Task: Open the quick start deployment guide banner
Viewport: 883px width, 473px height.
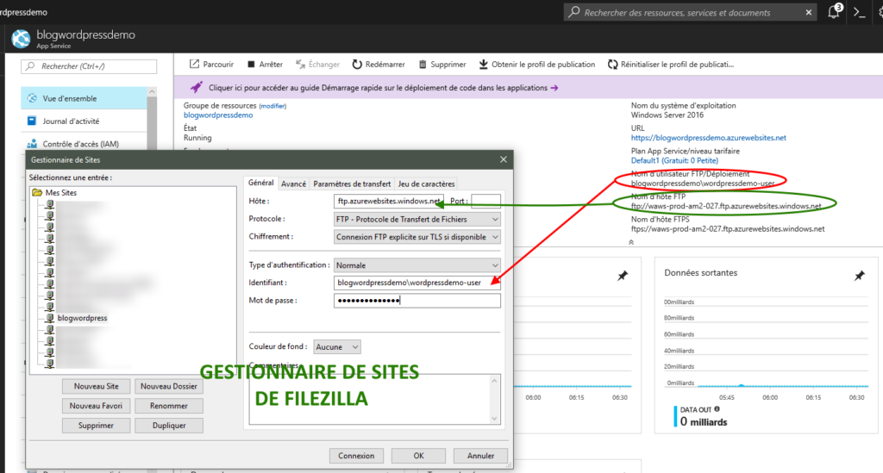Action: tap(383, 88)
